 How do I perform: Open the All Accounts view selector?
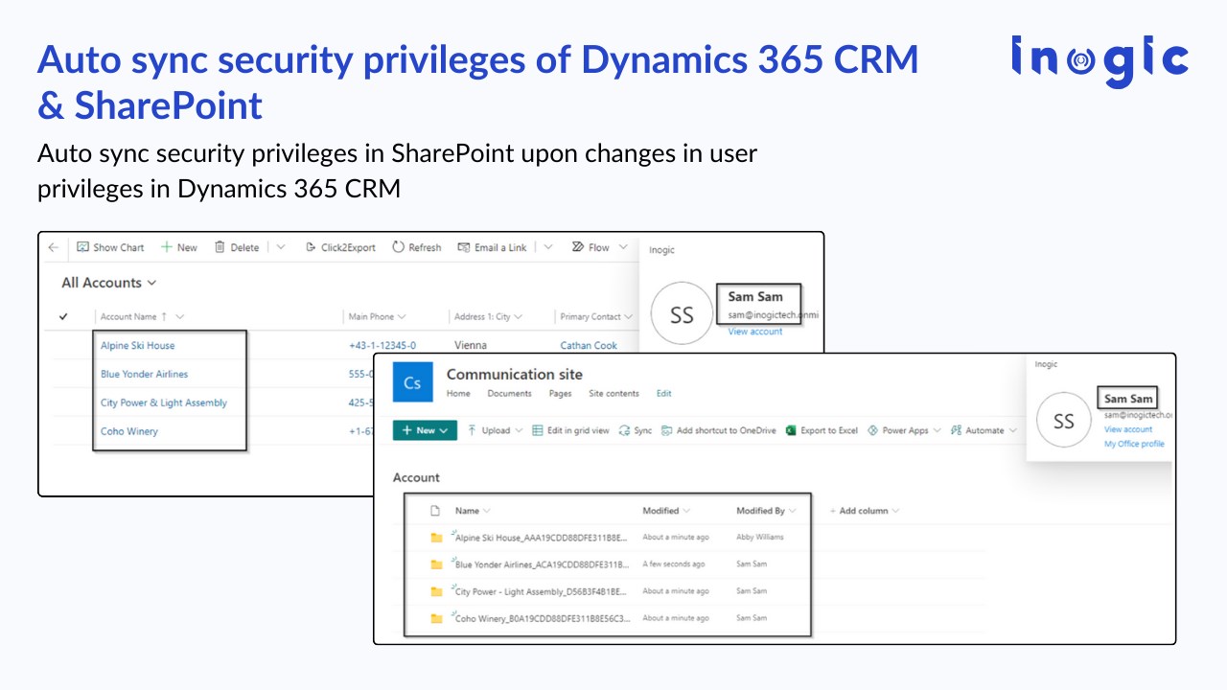pyautogui.click(x=108, y=283)
